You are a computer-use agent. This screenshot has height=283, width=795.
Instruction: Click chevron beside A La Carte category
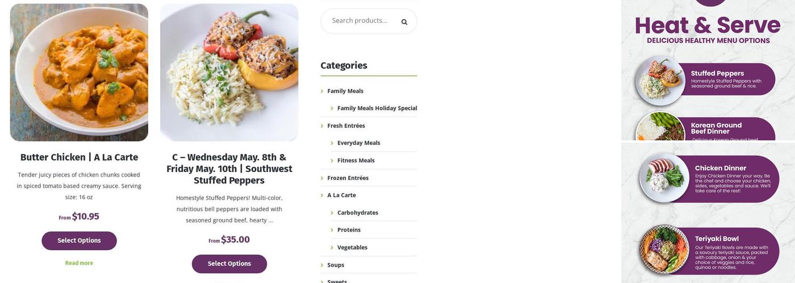(322, 196)
